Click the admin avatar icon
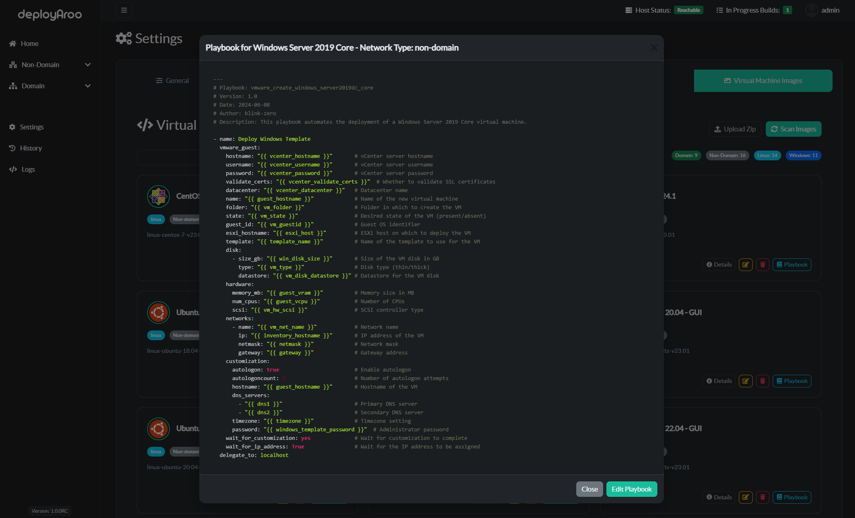 811,10
